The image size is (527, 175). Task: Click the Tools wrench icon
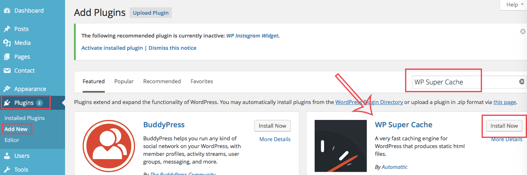pyautogui.click(x=7, y=170)
